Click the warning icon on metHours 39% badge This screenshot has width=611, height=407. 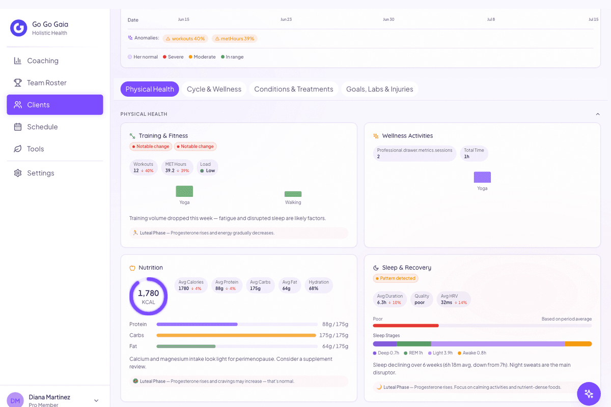pos(217,39)
